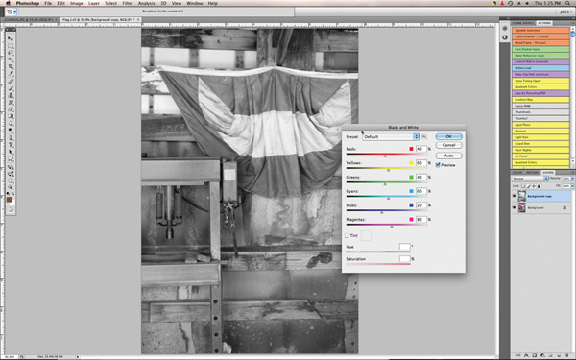Viewport: 576px width, 360px height.
Task: Click new adjustment layer icon
Action: [542, 355]
